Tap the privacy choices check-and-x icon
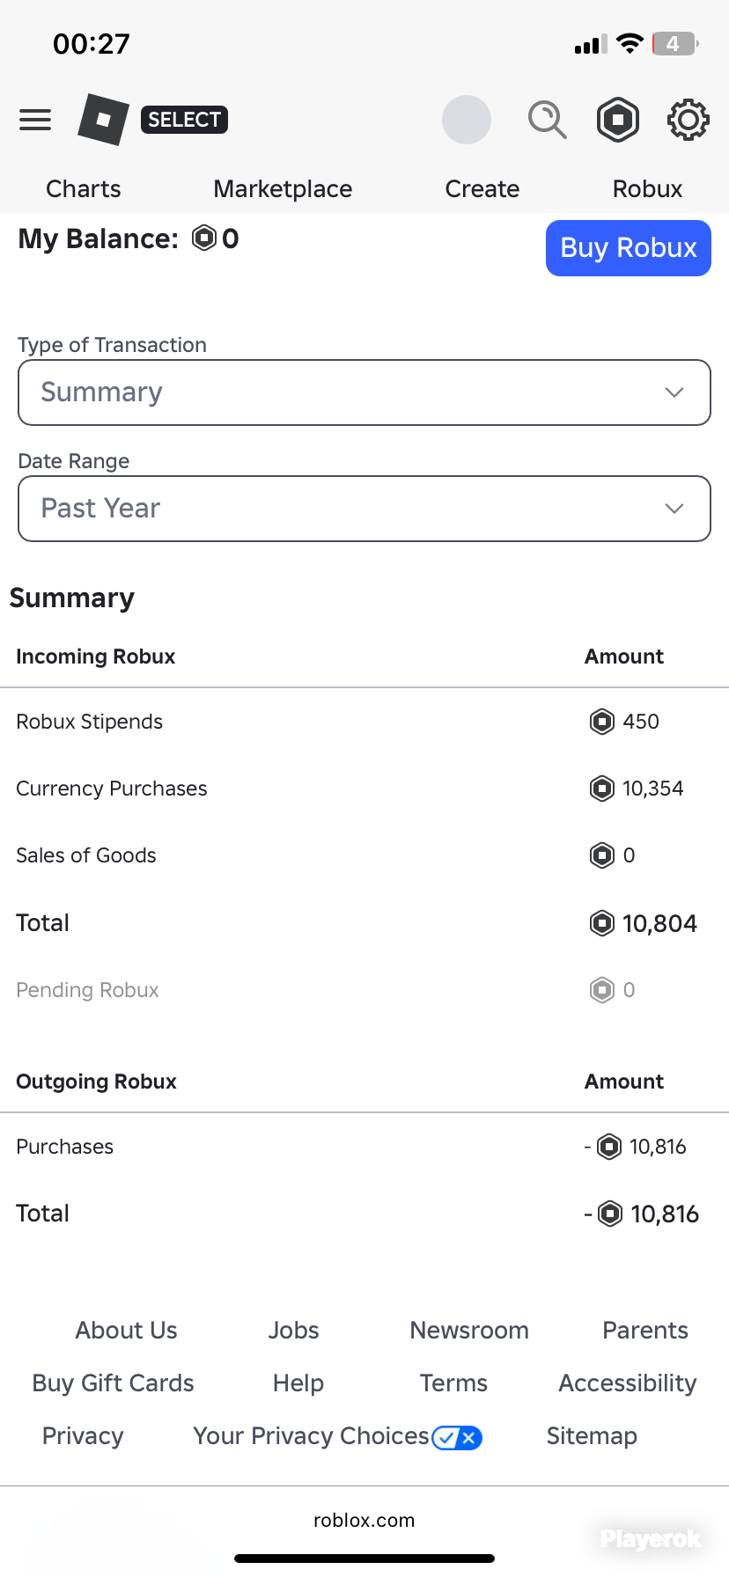The width and height of the screenshot is (729, 1577). [x=457, y=1438]
